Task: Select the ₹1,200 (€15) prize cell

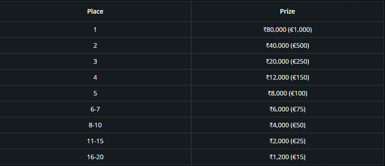Action: pos(287,157)
